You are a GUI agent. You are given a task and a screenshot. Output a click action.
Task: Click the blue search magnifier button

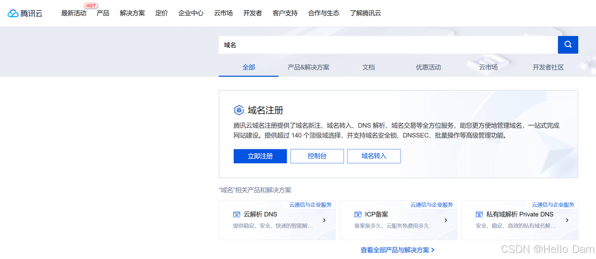click(x=568, y=45)
